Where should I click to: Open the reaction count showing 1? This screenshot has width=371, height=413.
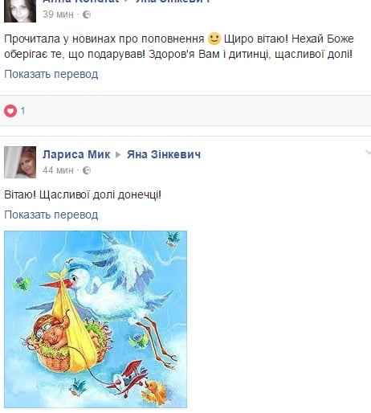coord(22,111)
